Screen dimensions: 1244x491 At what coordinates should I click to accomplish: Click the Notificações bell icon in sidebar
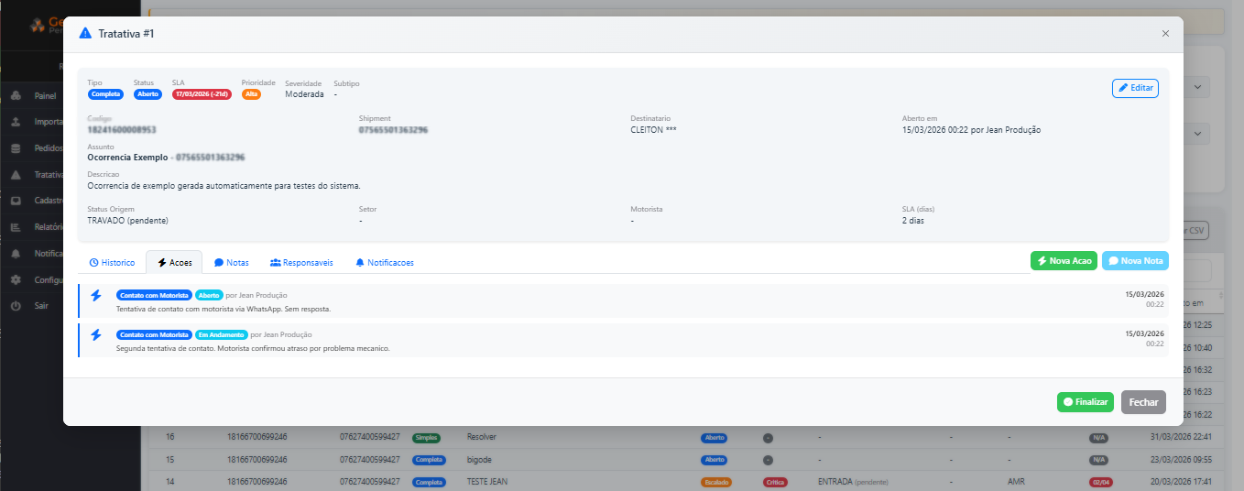16,254
